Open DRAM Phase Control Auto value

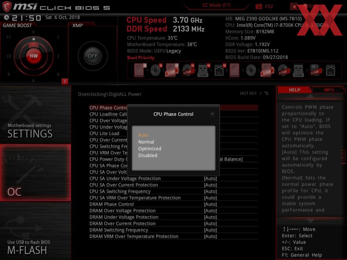tap(210, 204)
